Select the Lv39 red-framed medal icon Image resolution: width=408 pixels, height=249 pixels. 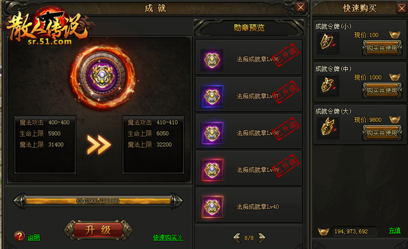212,170
